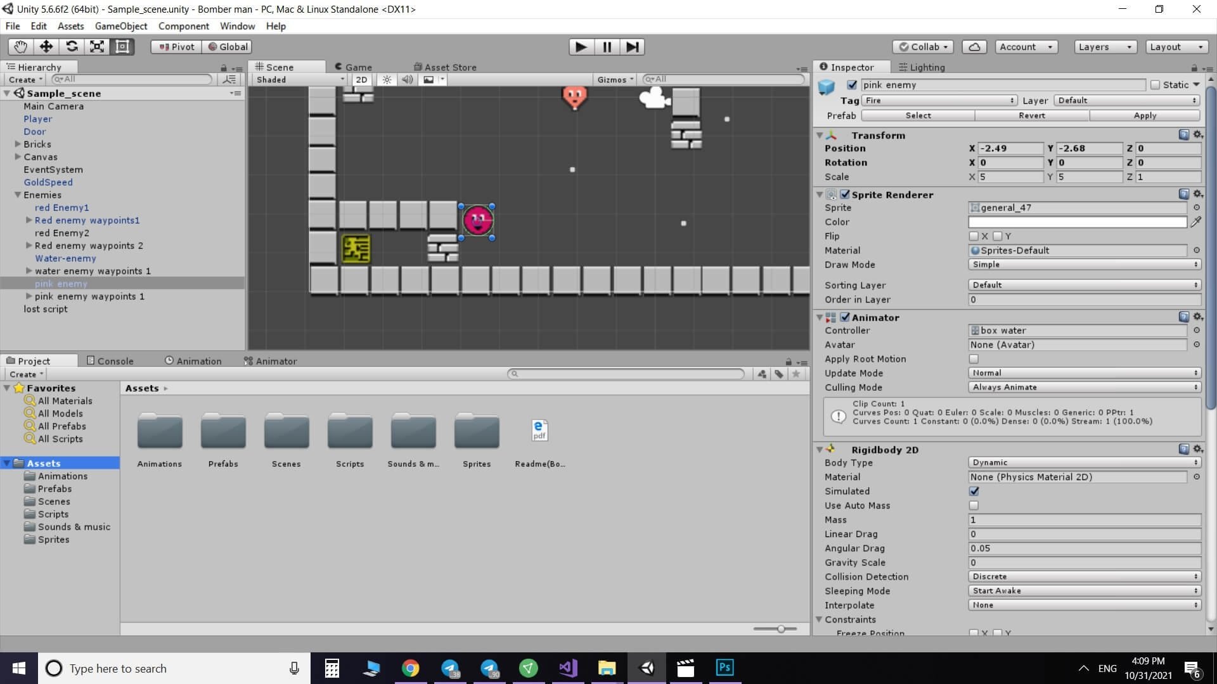Screen dimensions: 1217x684
Task: Open the Layer dropdown showing Default
Action: tap(1127, 101)
